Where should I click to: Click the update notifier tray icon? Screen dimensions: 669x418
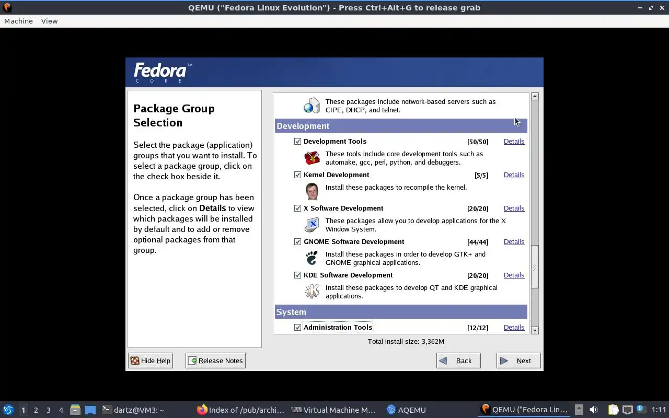tap(640, 409)
